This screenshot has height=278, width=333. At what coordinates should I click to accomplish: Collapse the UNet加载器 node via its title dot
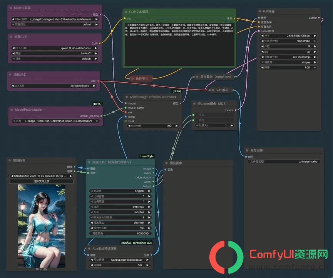[x=11, y=8]
